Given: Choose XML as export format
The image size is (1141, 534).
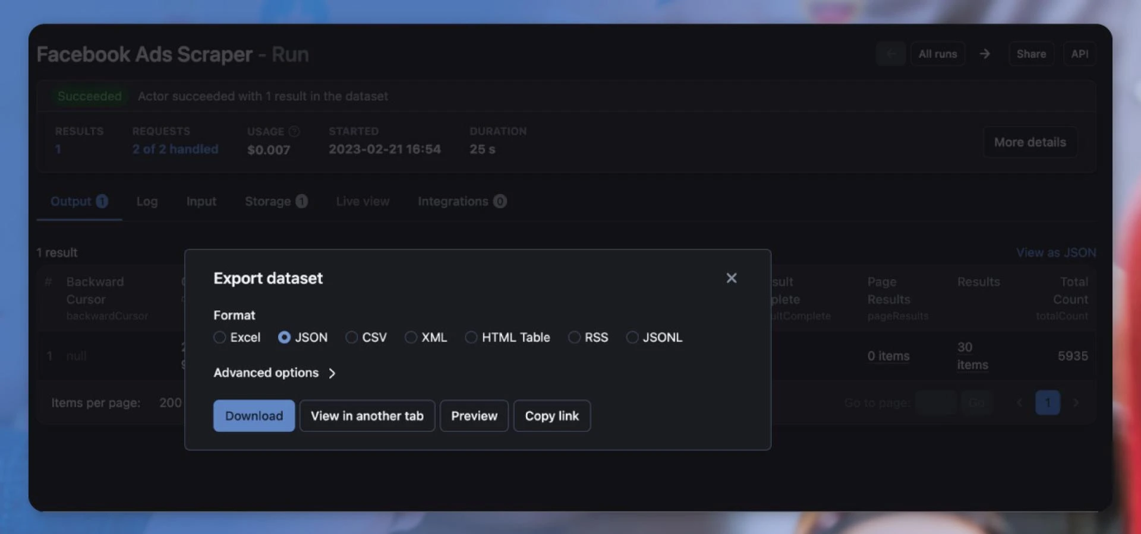Looking at the screenshot, I should tap(411, 338).
